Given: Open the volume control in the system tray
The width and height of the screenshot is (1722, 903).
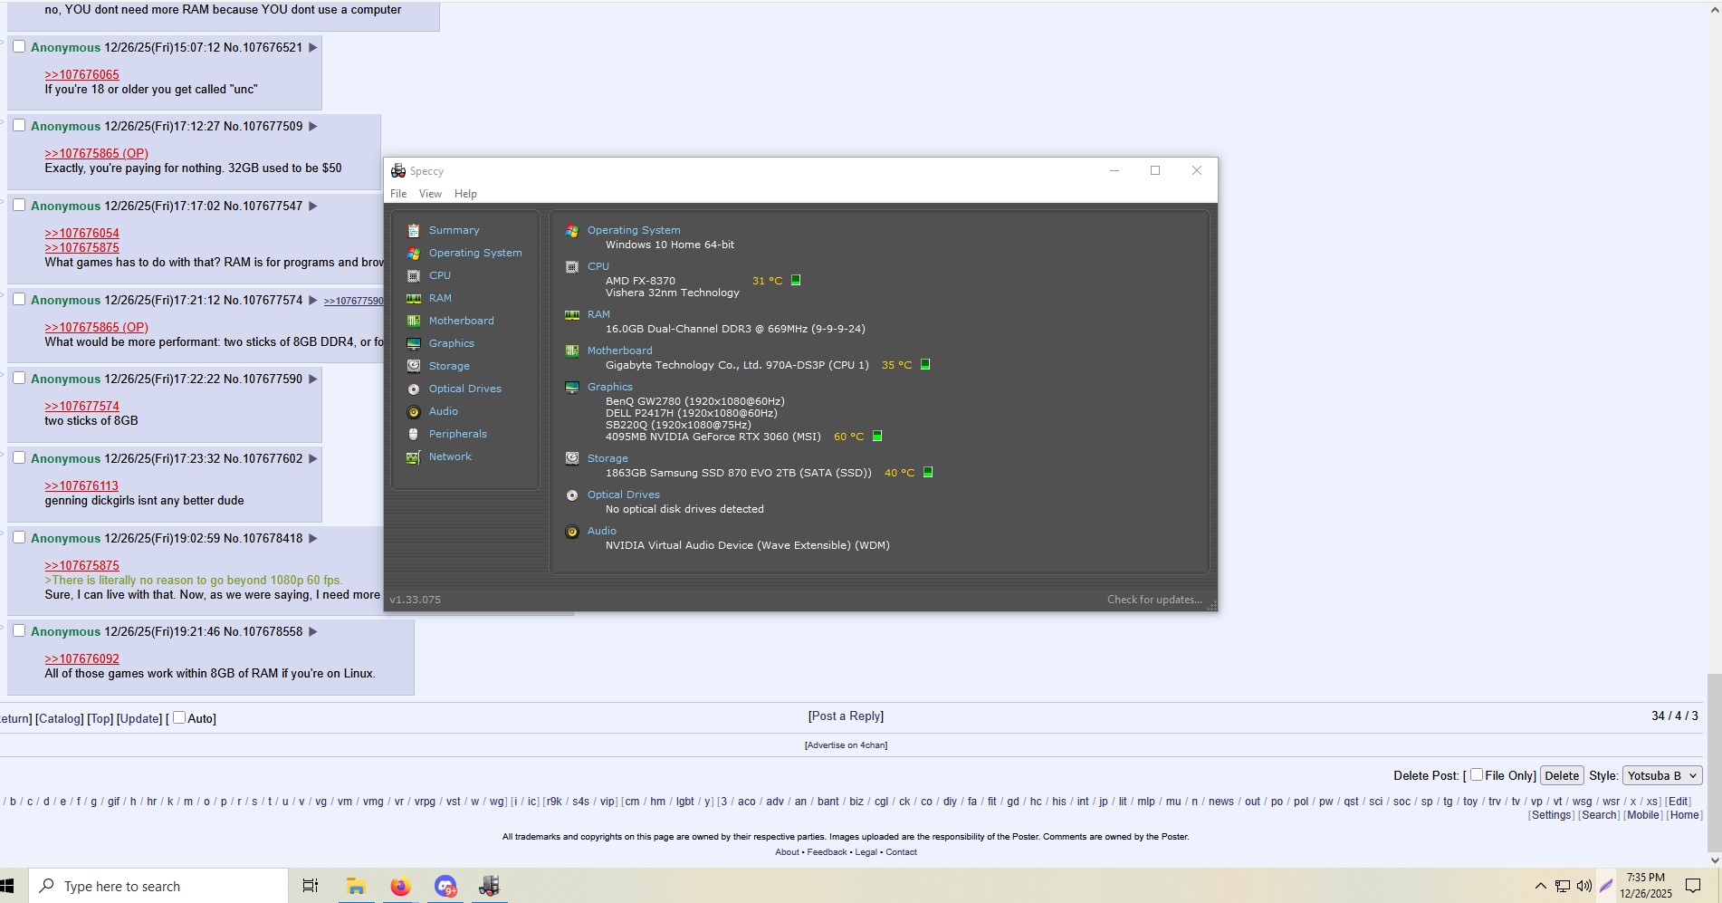Looking at the screenshot, I should pos(1583,886).
